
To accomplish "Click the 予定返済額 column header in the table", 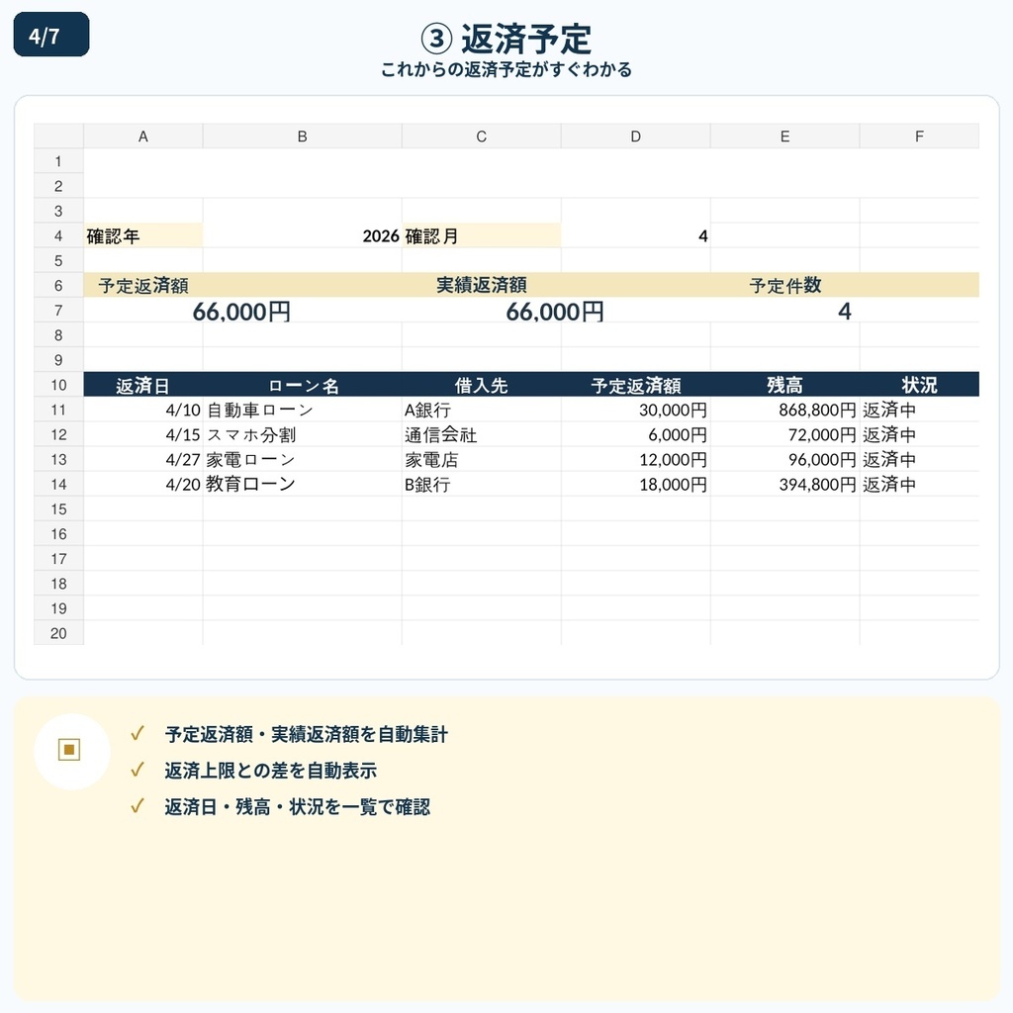I will pyautogui.click(x=636, y=385).
